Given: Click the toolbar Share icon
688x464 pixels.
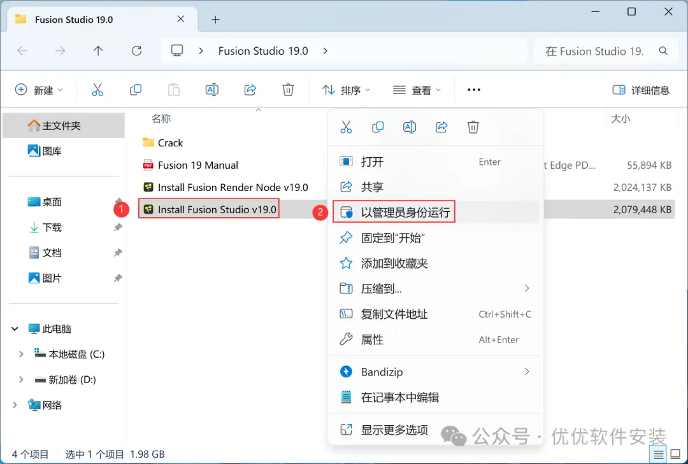Looking at the screenshot, I should click(x=250, y=90).
